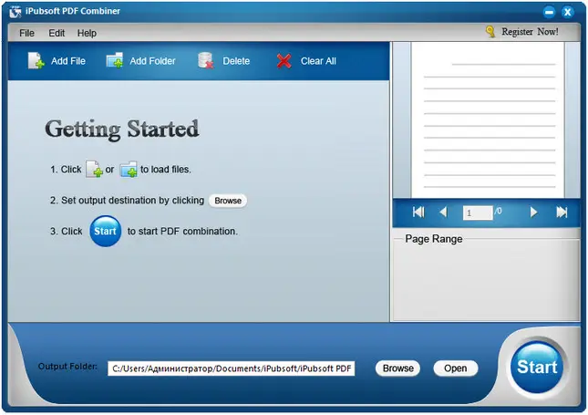588x415 pixels.
Task: Click the document preview thumbnail
Action: coord(488,119)
